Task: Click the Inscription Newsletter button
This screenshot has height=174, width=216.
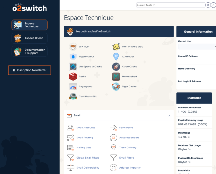Action: pyautogui.click(x=30, y=70)
